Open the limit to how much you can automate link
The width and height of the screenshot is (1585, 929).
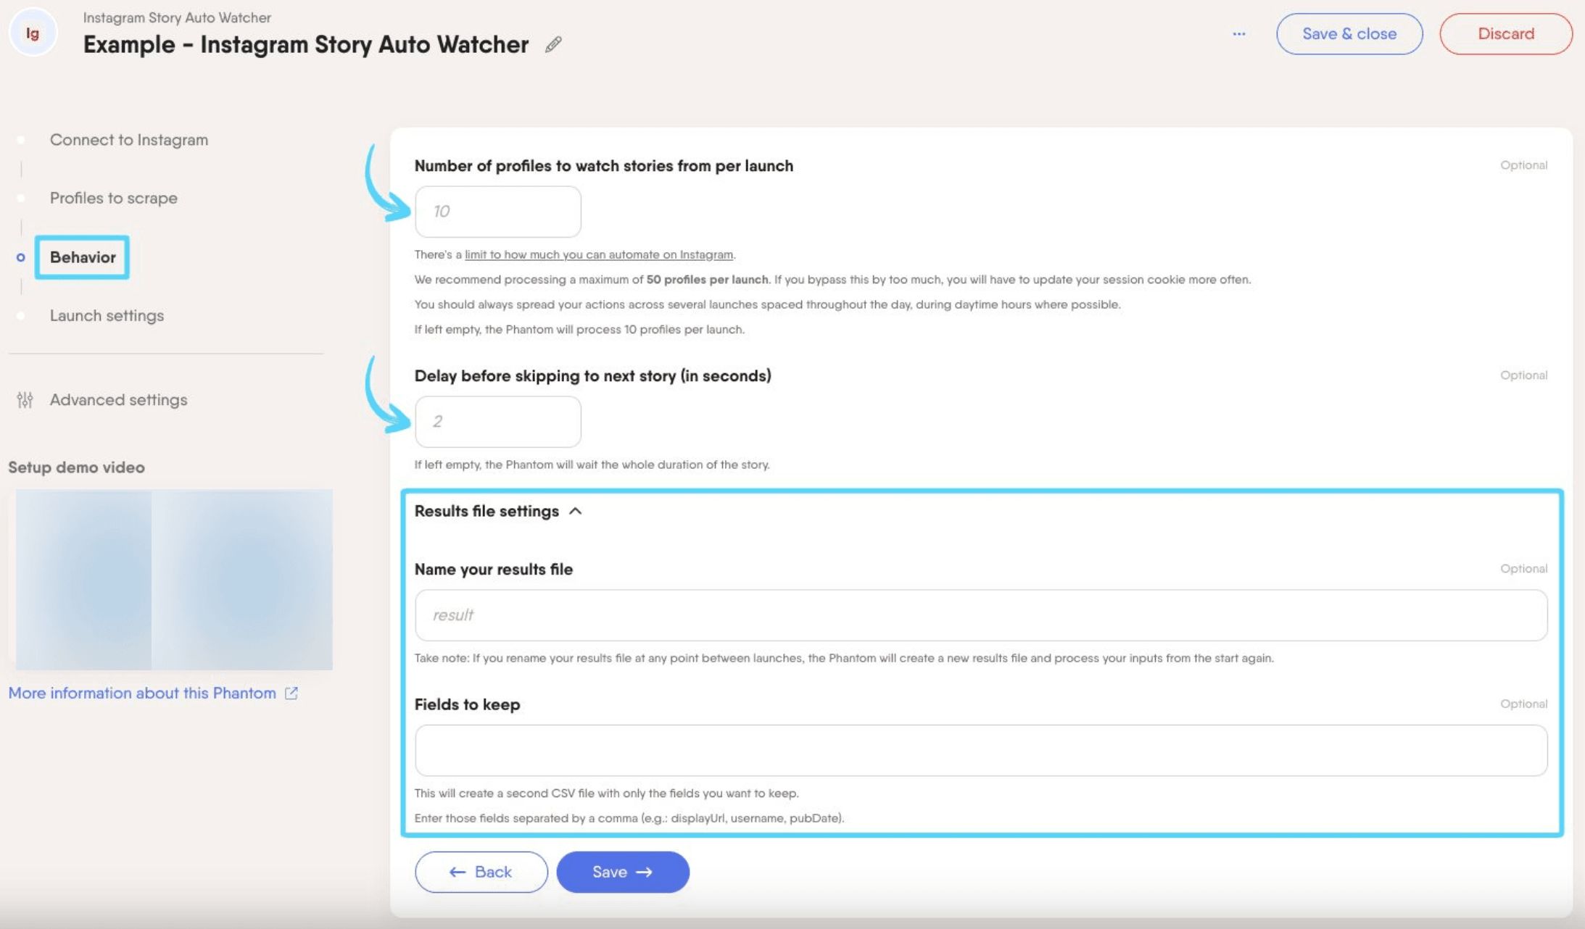(x=598, y=254)
